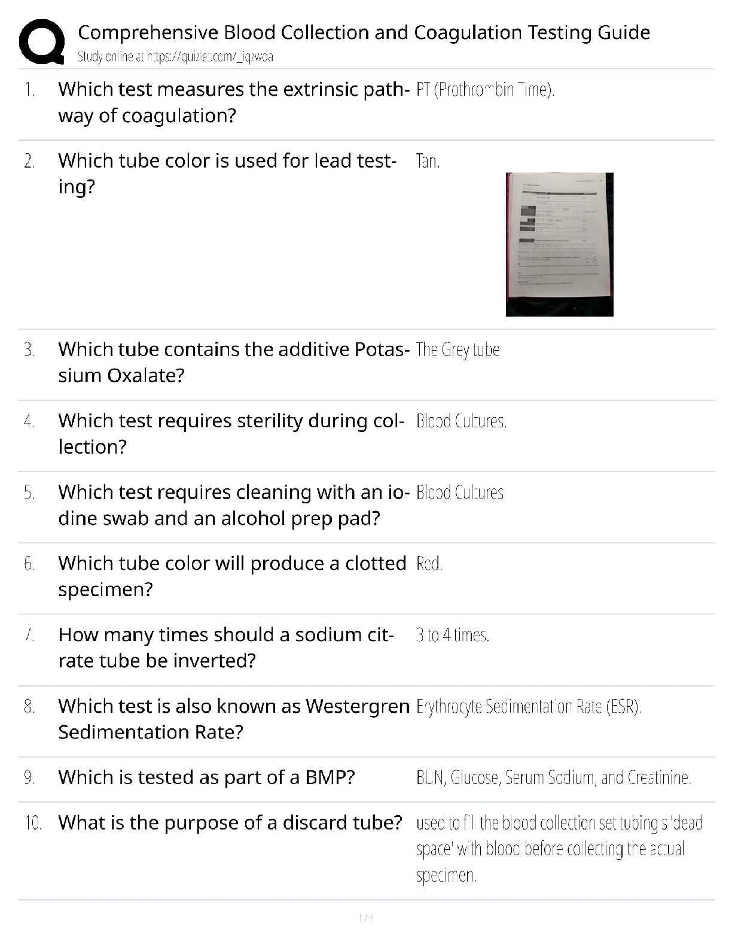Select the sodium citrate inversion question
The width and height of the screenshot is (732, 948).
(x=226, y=647)
